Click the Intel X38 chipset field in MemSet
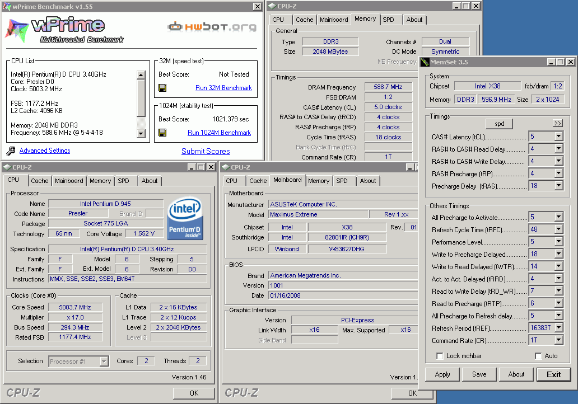578x404 pixels. click(x=487, y=86)
